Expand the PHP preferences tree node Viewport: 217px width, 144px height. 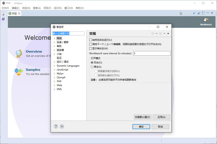[x=54, y=81]
